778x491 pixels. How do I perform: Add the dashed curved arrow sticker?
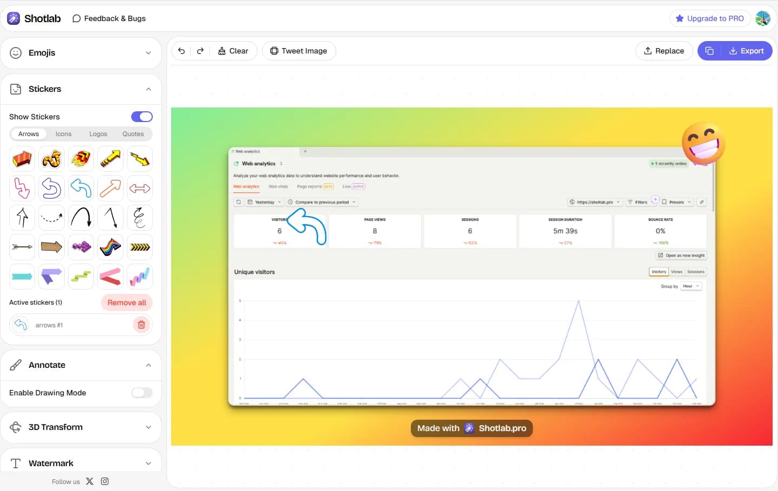51,218
